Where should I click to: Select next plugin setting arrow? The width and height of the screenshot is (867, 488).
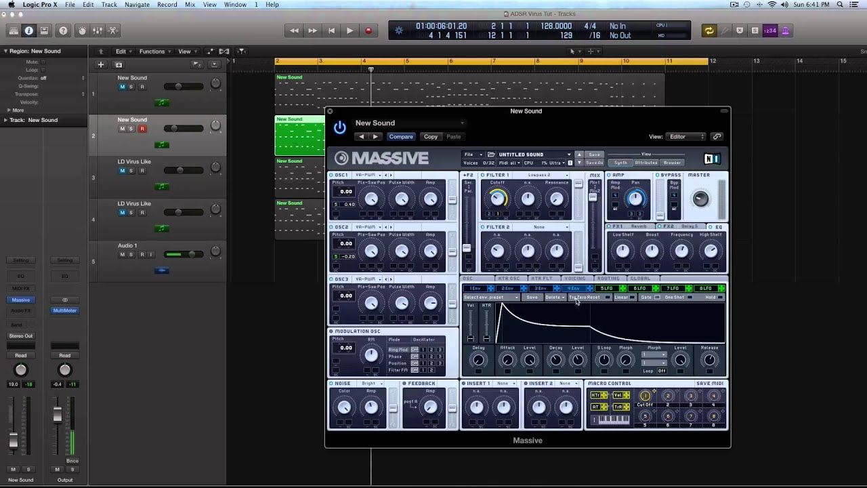click(x=375, y=136)
